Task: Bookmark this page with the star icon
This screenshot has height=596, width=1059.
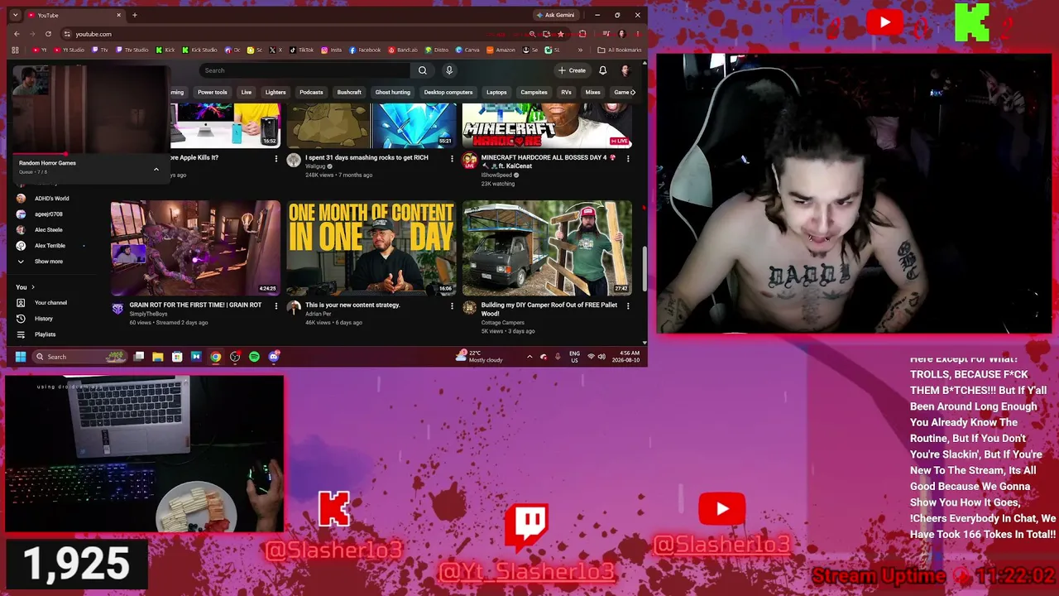Action: [560, 34]
